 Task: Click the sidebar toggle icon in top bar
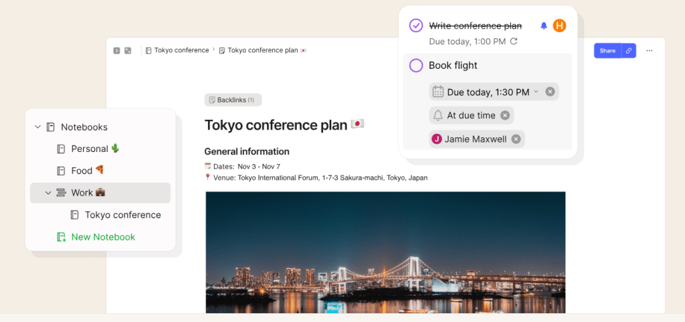[x=116, y=50]
